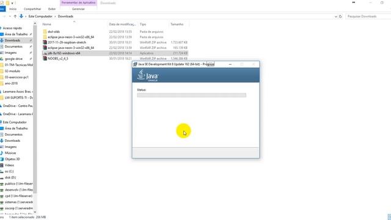Open the recent locations dropdown arrow
Viewport: 391px width, 220px height.
(x=10, y=16)
